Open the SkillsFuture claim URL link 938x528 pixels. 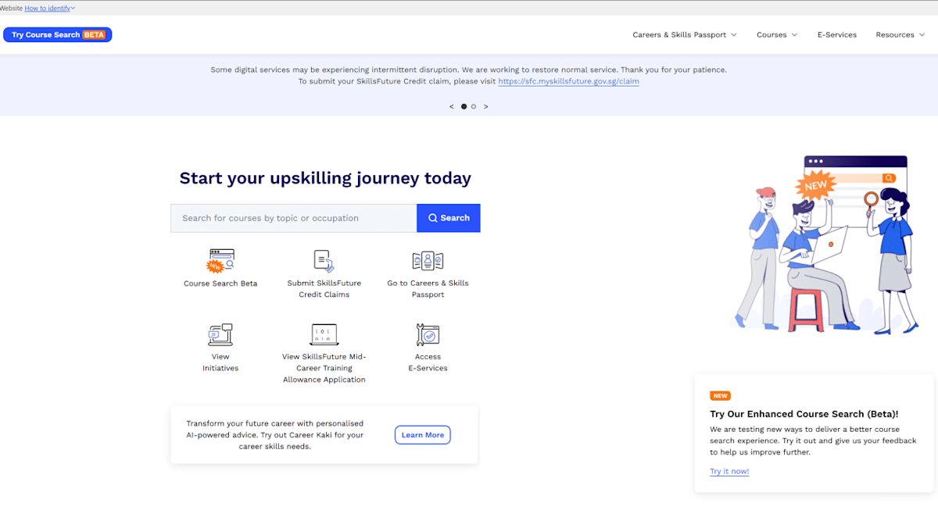568,81
